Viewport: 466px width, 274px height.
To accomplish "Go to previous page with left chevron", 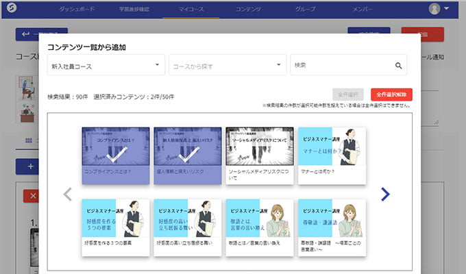I will pos(68,194).
